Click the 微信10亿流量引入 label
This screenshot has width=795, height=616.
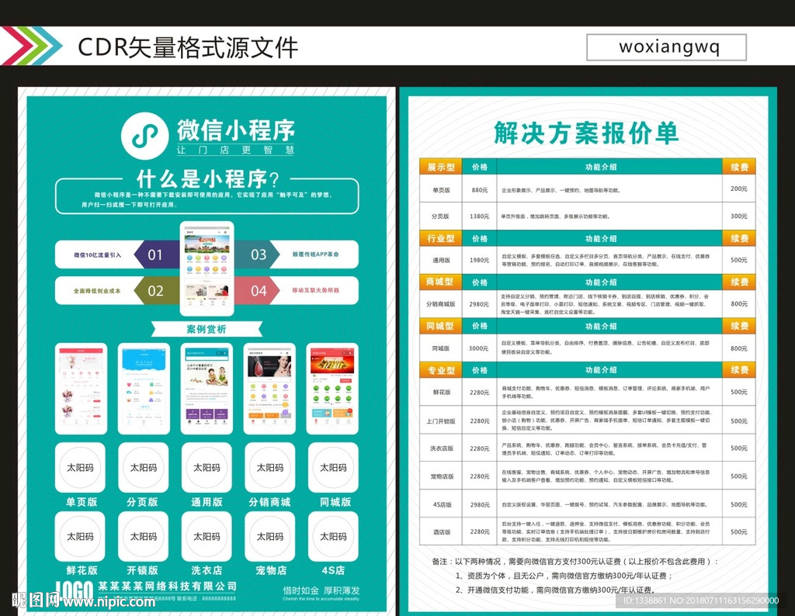pyautogui.click(x=97, y=254)
